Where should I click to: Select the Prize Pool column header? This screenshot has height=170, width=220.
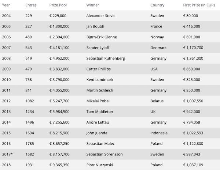(58, 5)
